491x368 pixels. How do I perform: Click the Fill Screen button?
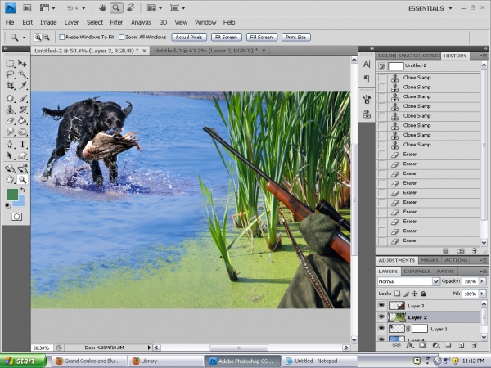click(262, 38)
